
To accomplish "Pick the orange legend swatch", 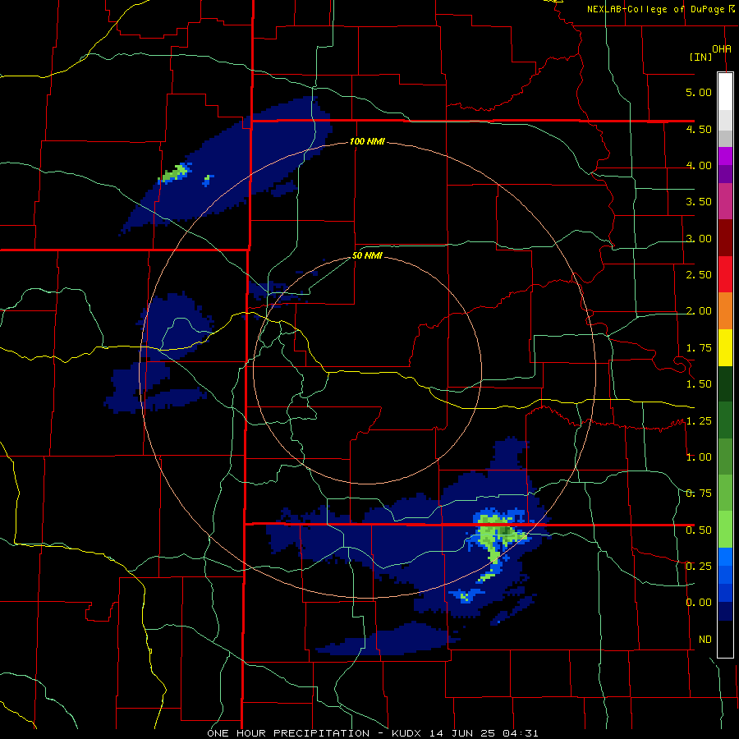I will (x=725, y=311).
